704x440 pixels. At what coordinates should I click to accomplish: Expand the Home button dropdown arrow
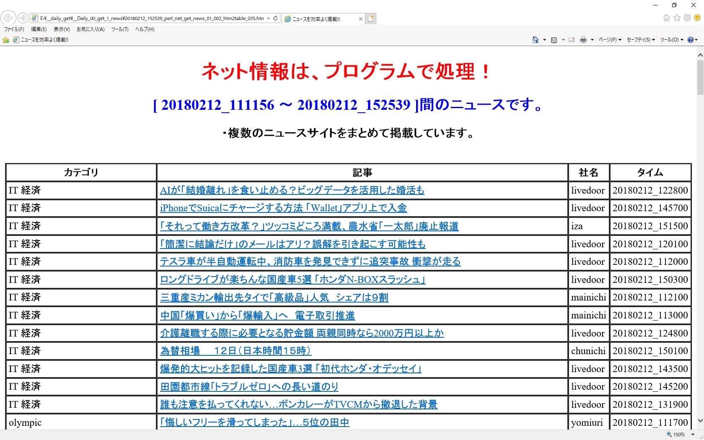tap(544, 40)
